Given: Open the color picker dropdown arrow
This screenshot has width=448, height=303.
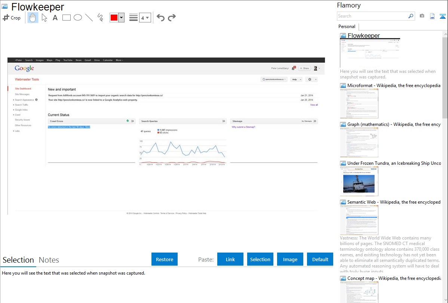Looking at the screenshot, I should (121, 18).
